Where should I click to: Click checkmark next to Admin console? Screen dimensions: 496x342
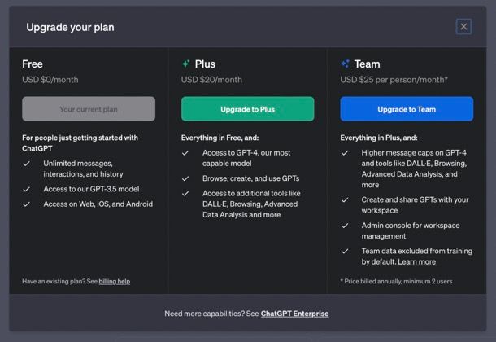tap(345, 226)
